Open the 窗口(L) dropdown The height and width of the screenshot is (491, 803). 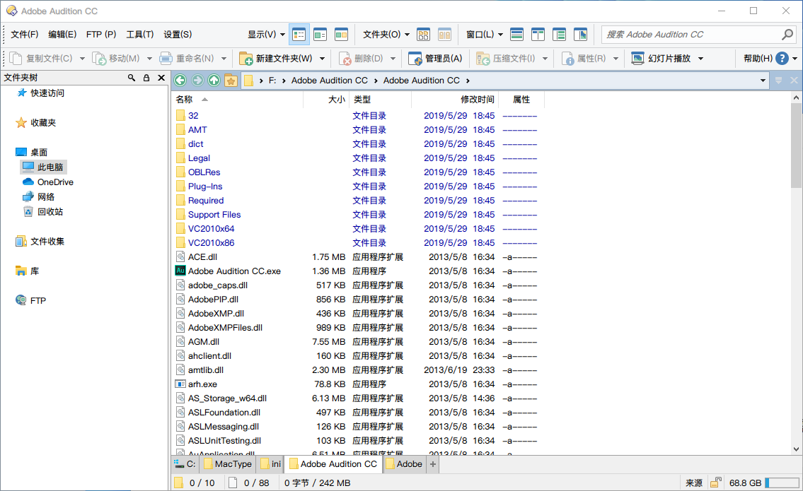click(485, 35)
